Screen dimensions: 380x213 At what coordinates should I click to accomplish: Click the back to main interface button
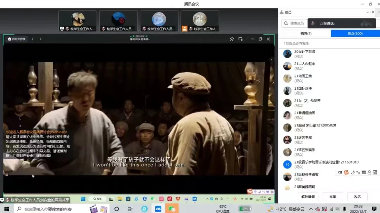click(17, 39)
